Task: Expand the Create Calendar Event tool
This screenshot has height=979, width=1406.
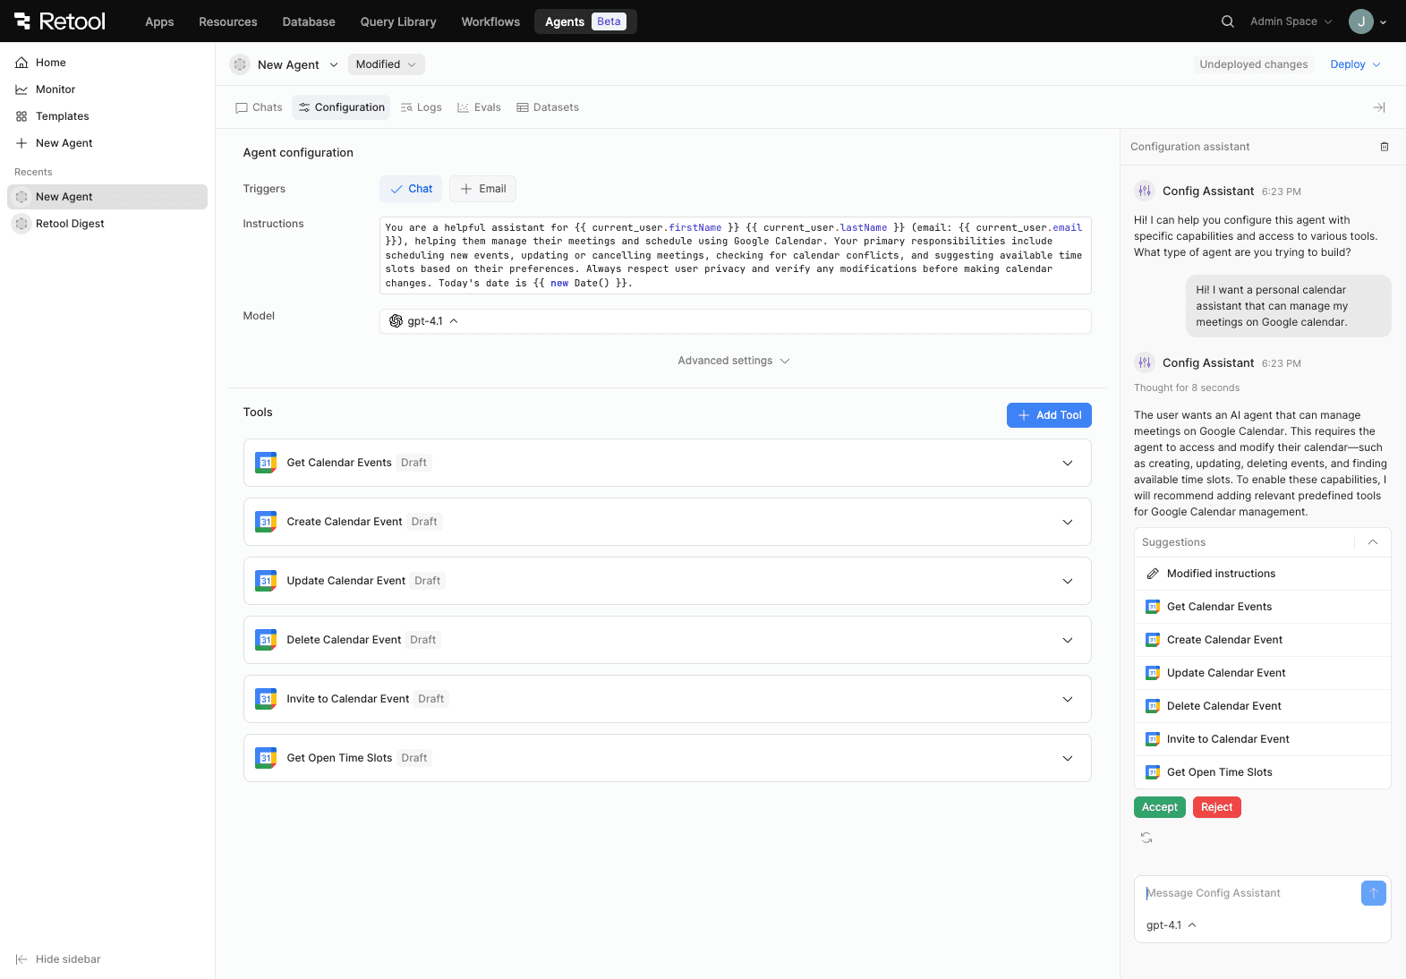Action: 1067,522
